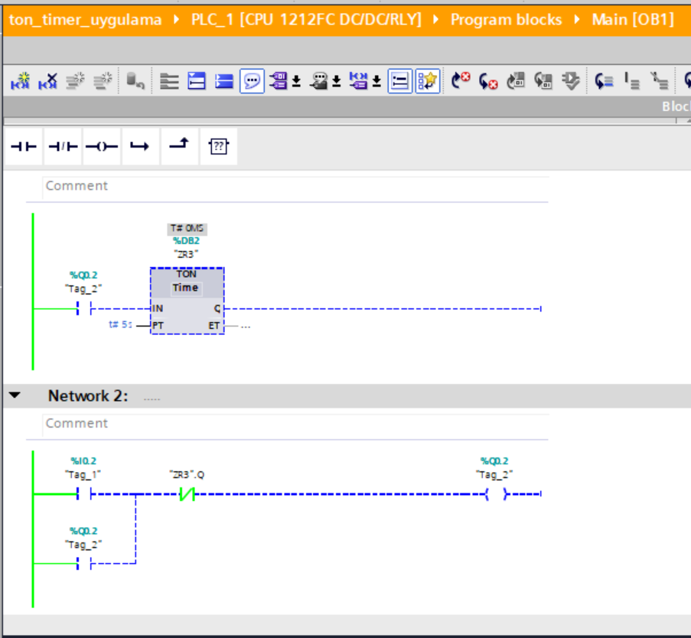
Task: Open dropdown arrow beside tag information icon
Action: pyautogui.click(x=337, y=82)
